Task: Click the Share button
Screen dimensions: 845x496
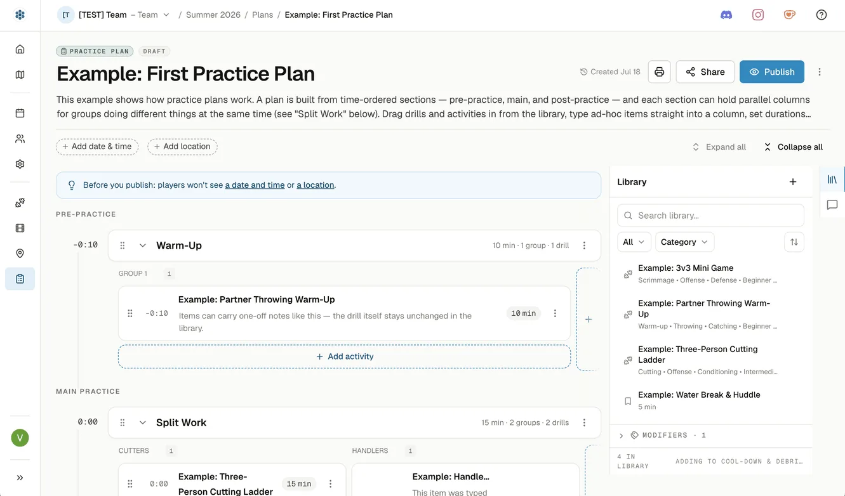Action: [705, 72]
